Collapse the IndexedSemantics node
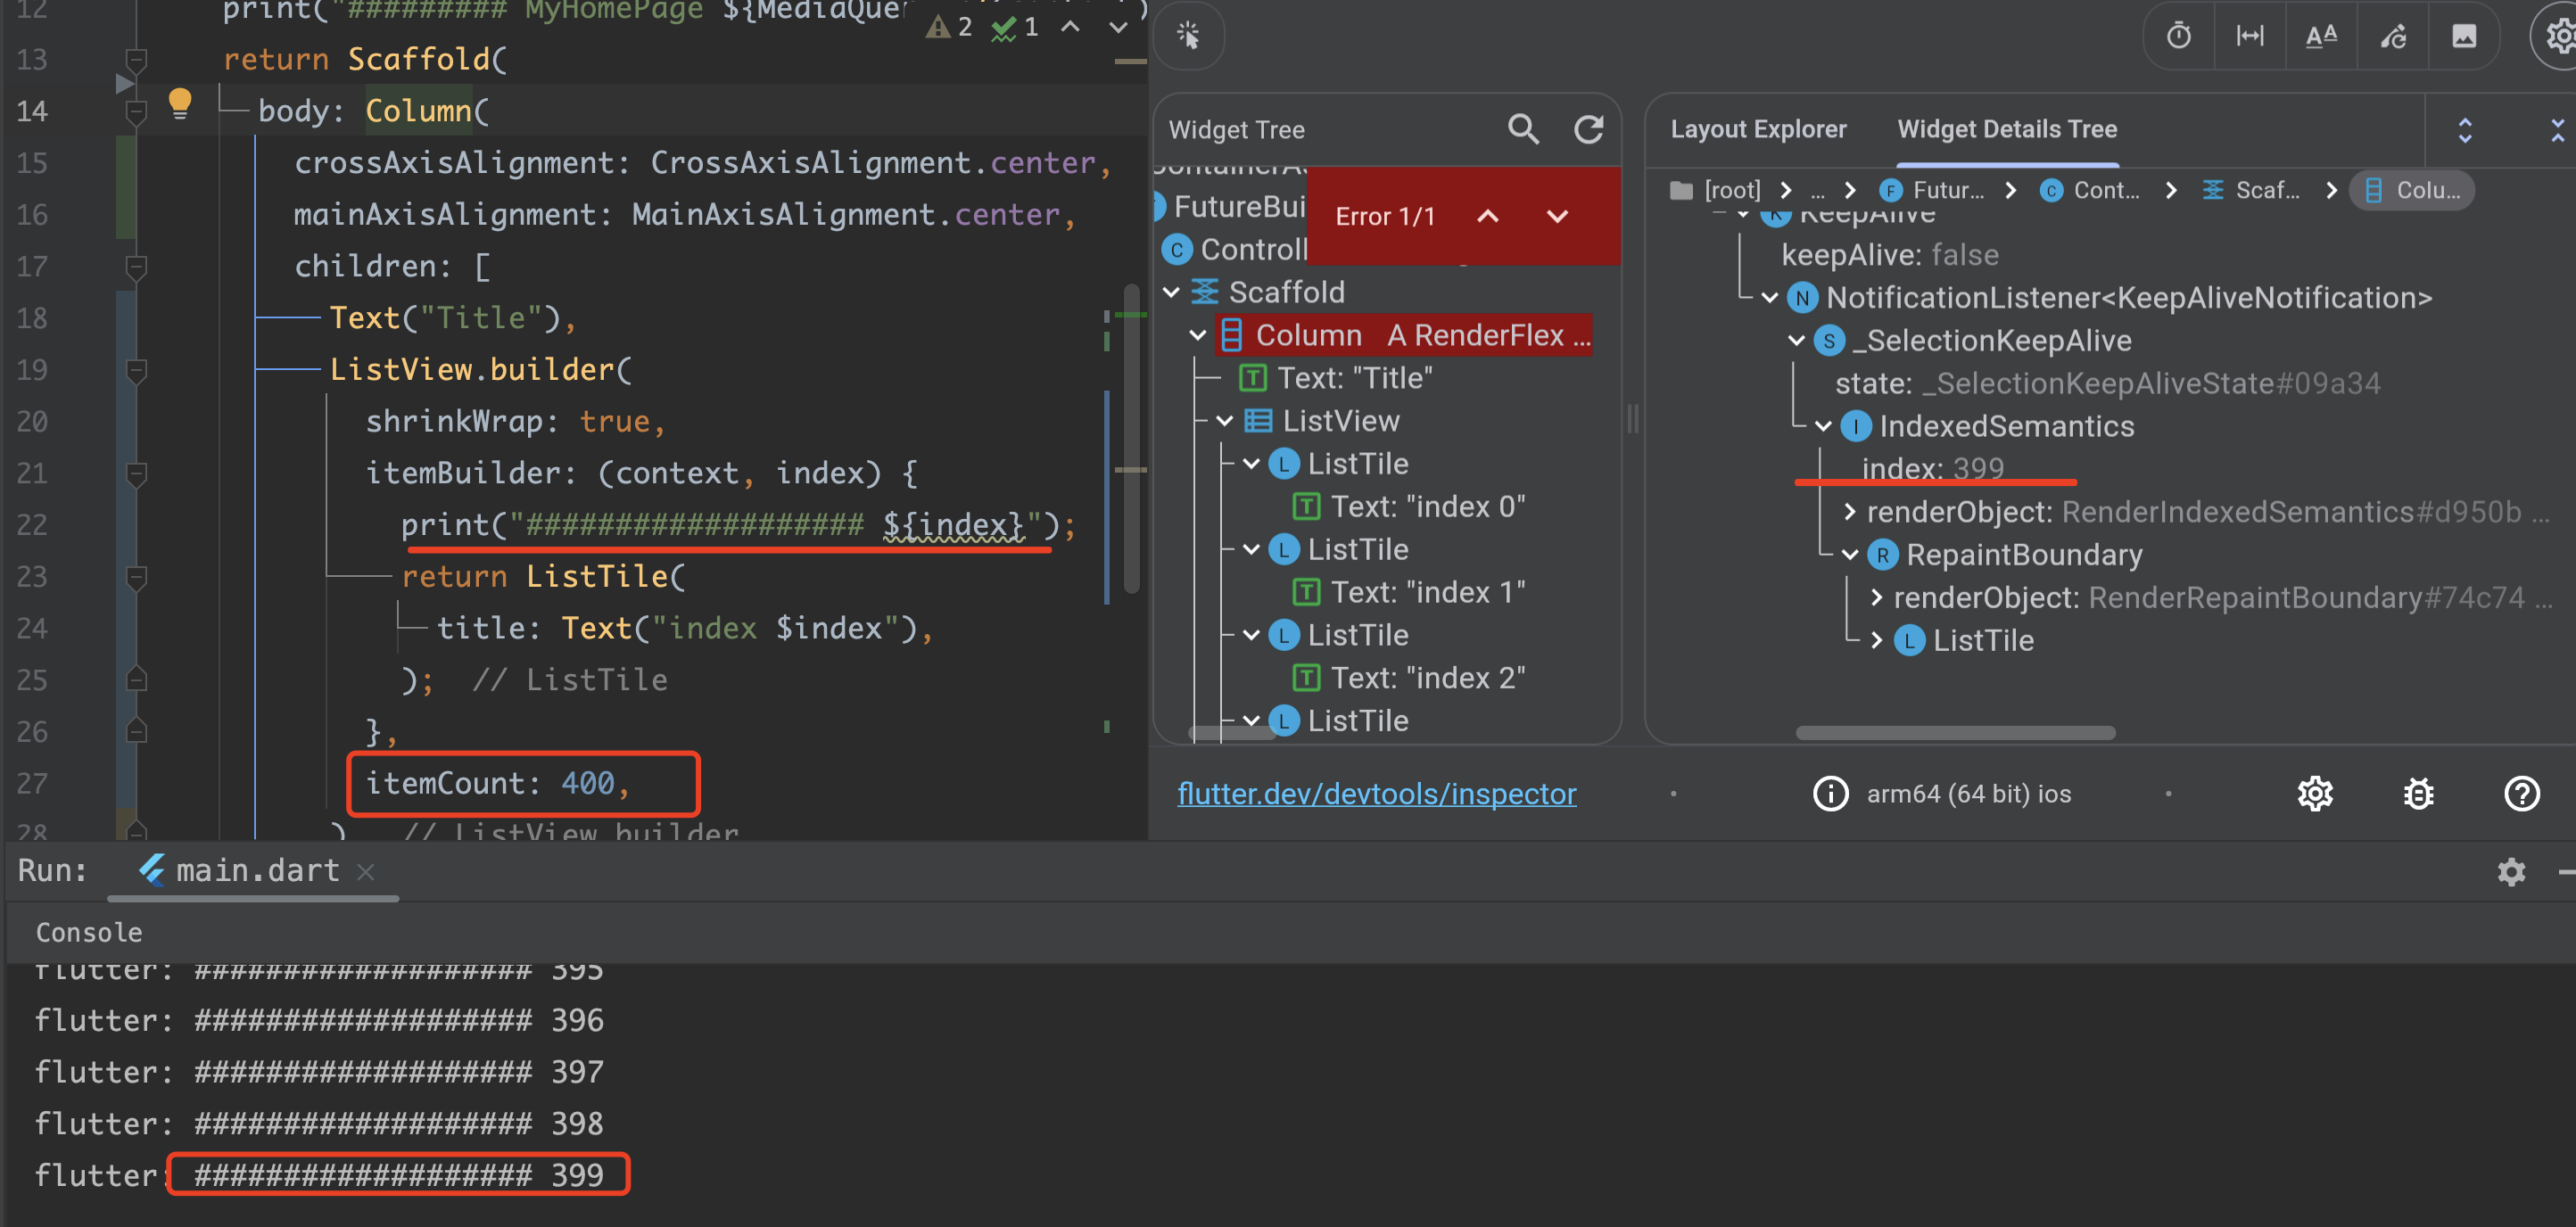 point(1823,427)
